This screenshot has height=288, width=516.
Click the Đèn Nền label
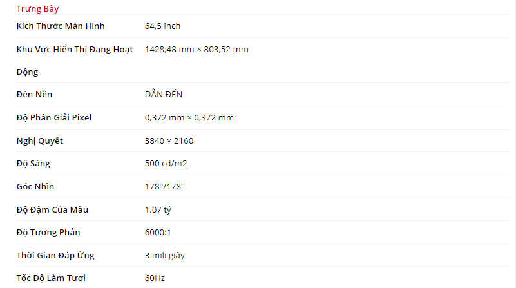tap(35, 95)
